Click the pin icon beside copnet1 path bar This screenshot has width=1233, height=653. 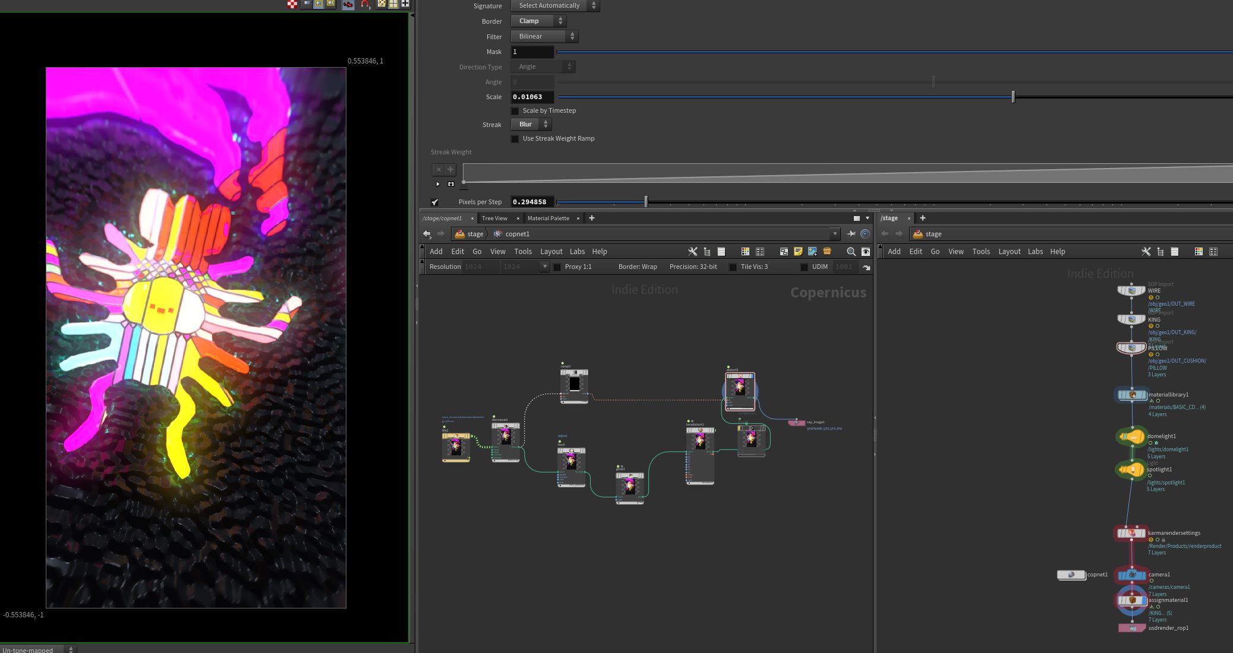point(851,234)
